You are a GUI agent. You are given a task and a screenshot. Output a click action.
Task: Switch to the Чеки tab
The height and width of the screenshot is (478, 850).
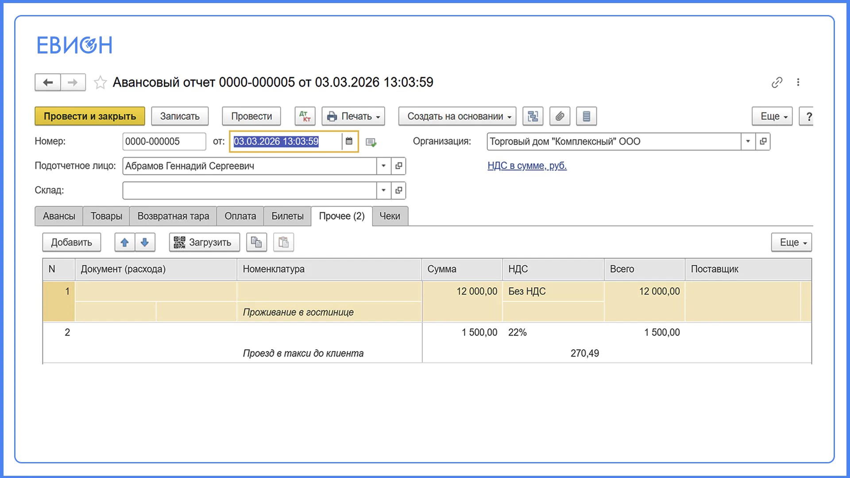tap(390, 216)
